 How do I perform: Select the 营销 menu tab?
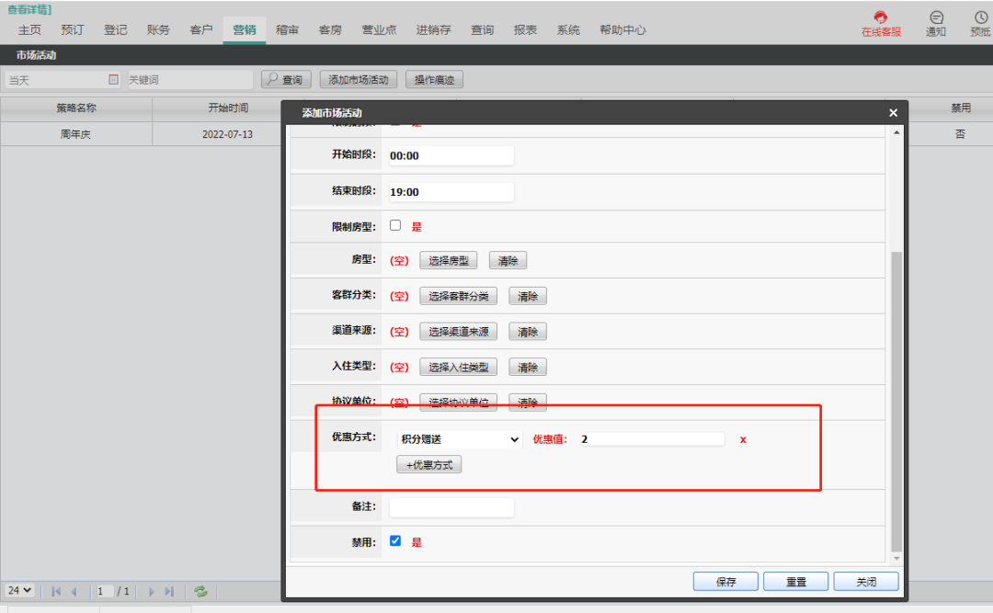tap(245, 29)
